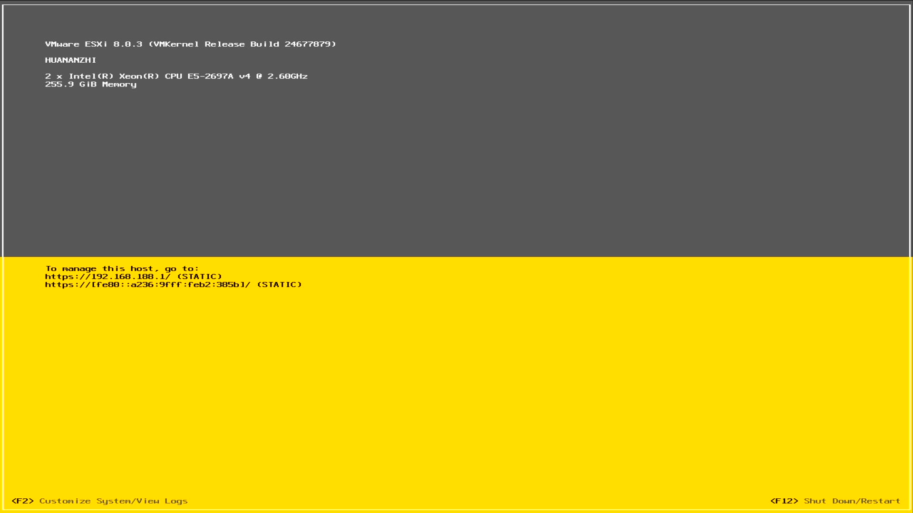Click the F2 Customize System/View Logs option

[99, 501]
